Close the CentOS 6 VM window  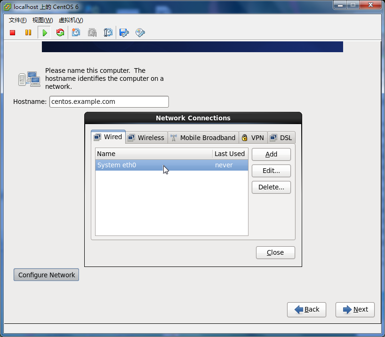click(370, 5)
